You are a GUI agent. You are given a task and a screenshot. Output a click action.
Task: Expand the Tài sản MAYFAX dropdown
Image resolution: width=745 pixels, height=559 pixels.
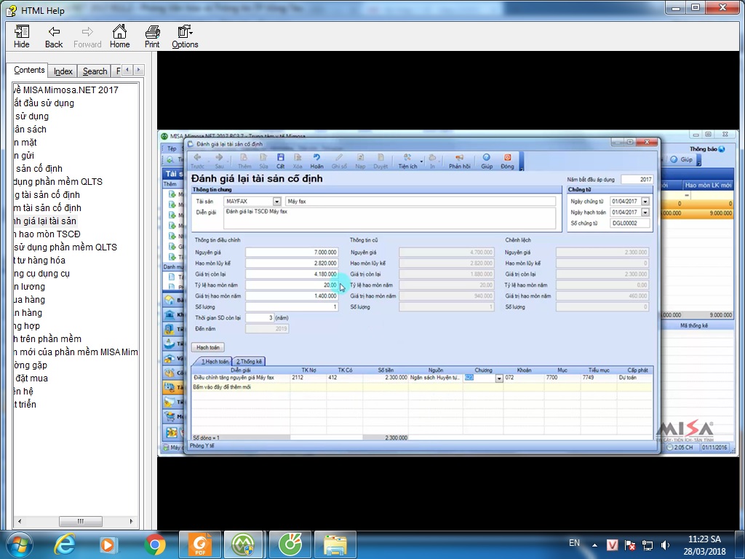click(x=276, y=202)
